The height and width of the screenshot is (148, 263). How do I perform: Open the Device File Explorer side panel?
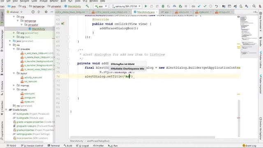(x=261, y=129)
